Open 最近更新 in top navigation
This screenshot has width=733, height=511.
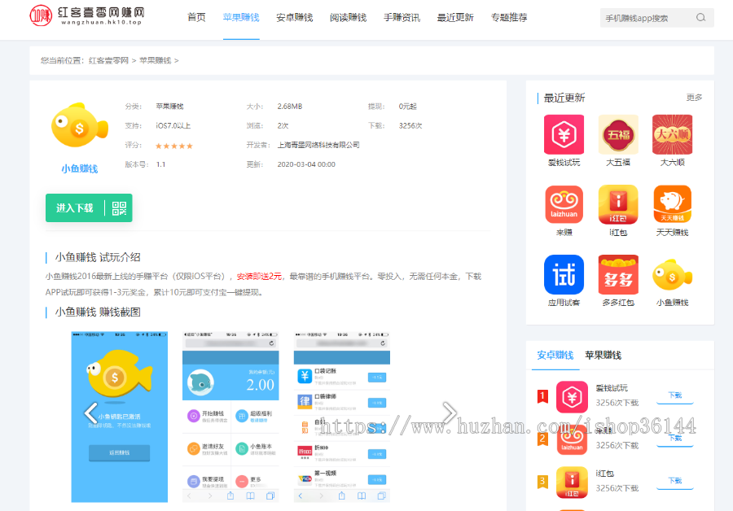[455, 18]
